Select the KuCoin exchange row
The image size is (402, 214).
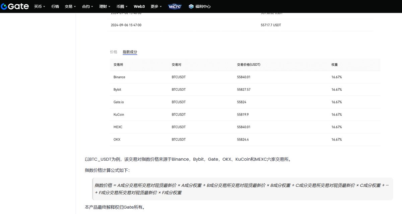click(x=245, y=115)
